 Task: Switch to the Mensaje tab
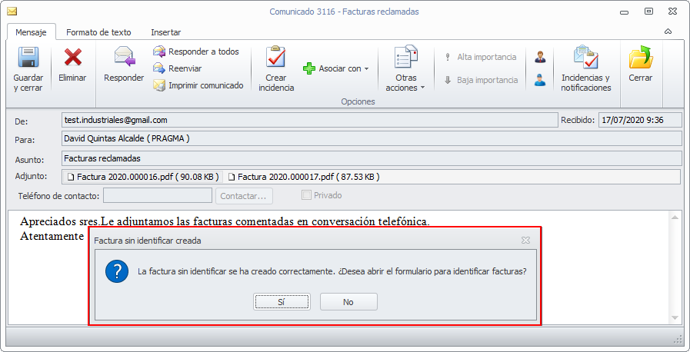click(x=32, y=32)
